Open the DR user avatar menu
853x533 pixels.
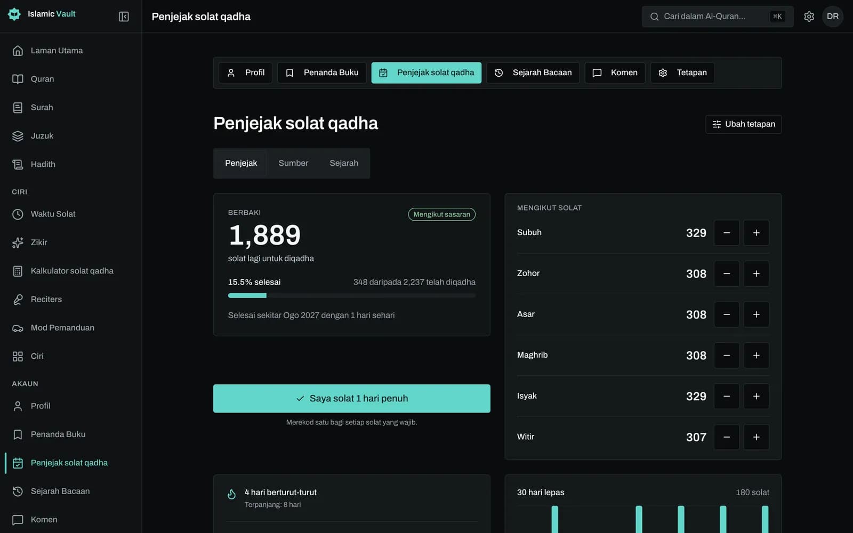832,17
